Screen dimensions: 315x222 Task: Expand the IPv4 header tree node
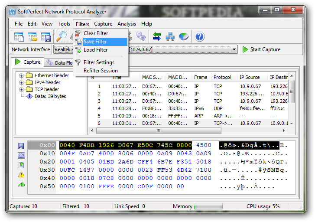(21, 82)
